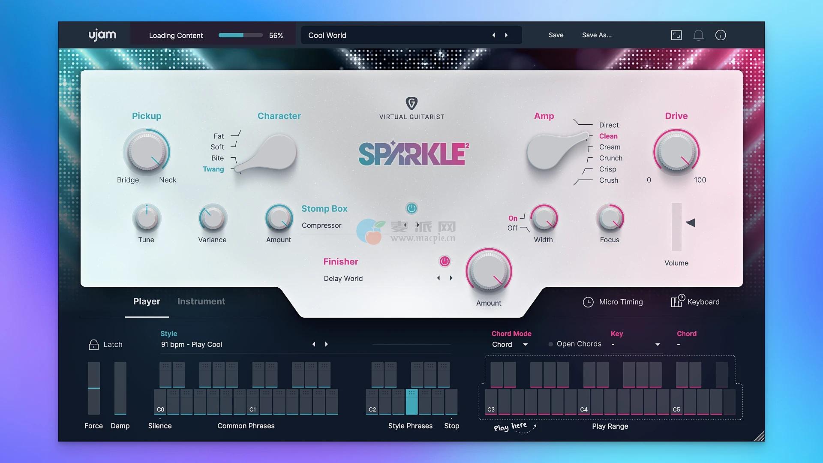Open the Key dropdown menu

(658, 345)
